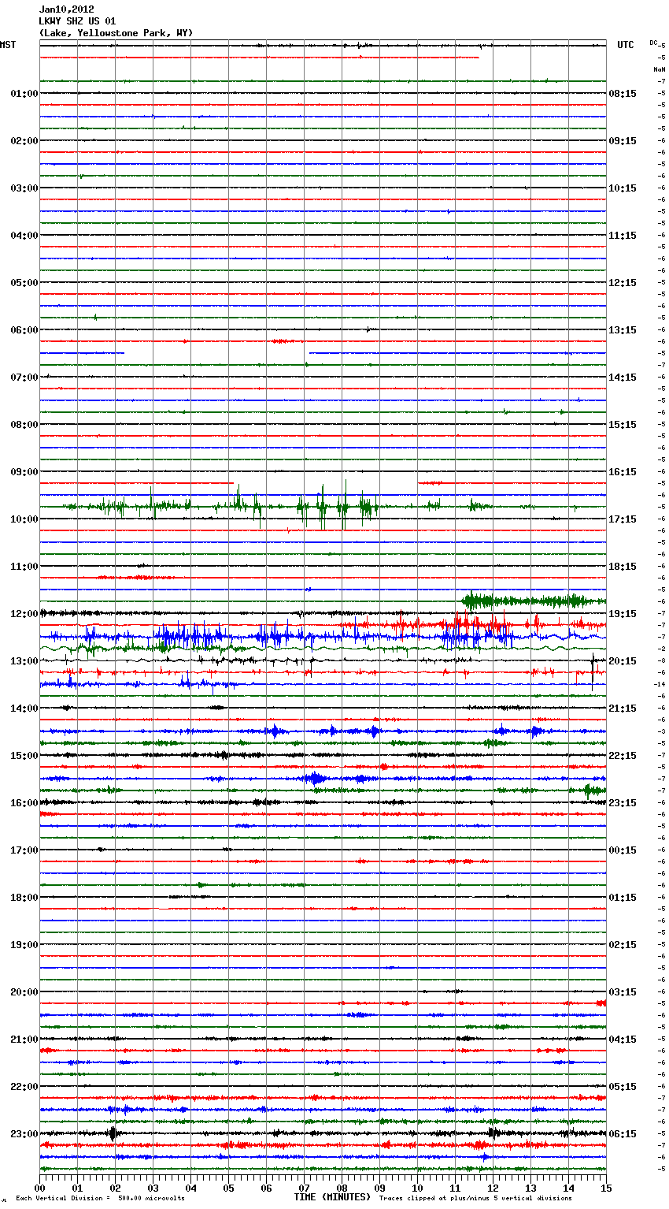Click the "09:15" UTC time label
Image resolution: width=669 pixels, height=1209 pixels.
pyautogui.click(x=623, y=141)
